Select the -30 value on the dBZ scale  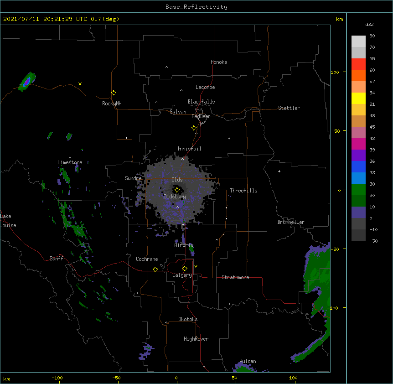(x=374, y=241)
